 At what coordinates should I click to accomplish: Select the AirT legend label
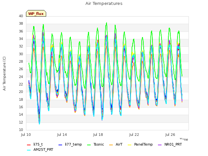tap(119, 144)
